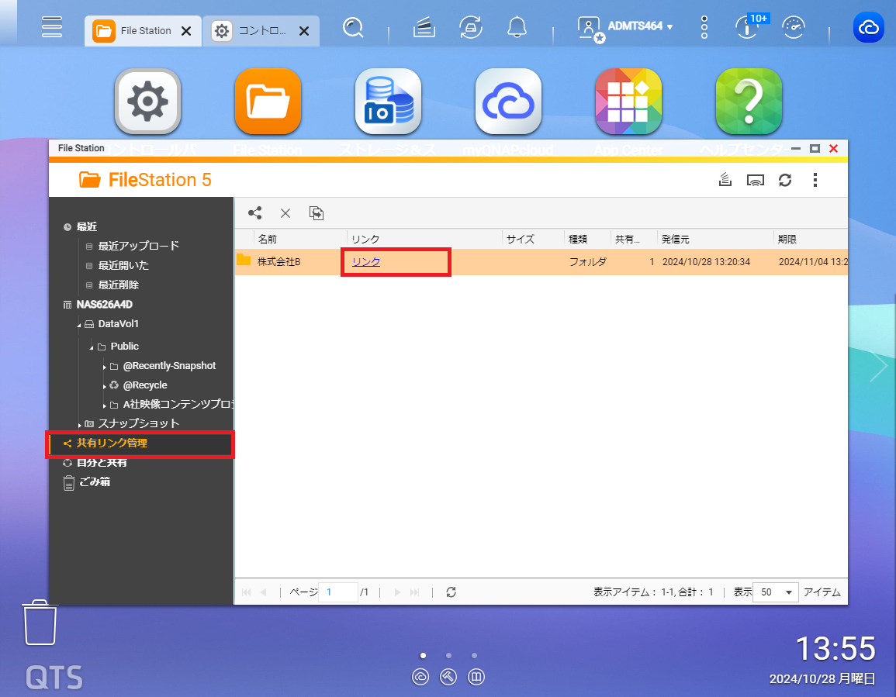Click the delete X icon in the list toolbar
The height and width of the screenshot is (697, 896).
pyautogui.click(x=285, y=213)
